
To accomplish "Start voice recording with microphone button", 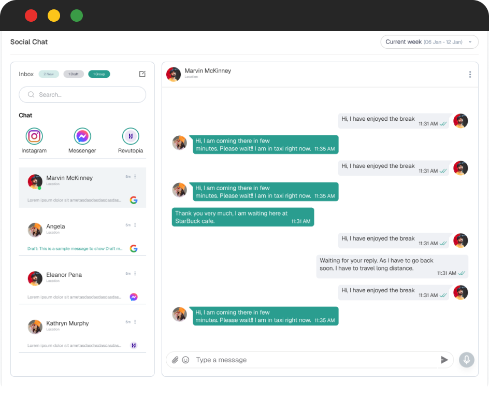I will 466,360.
